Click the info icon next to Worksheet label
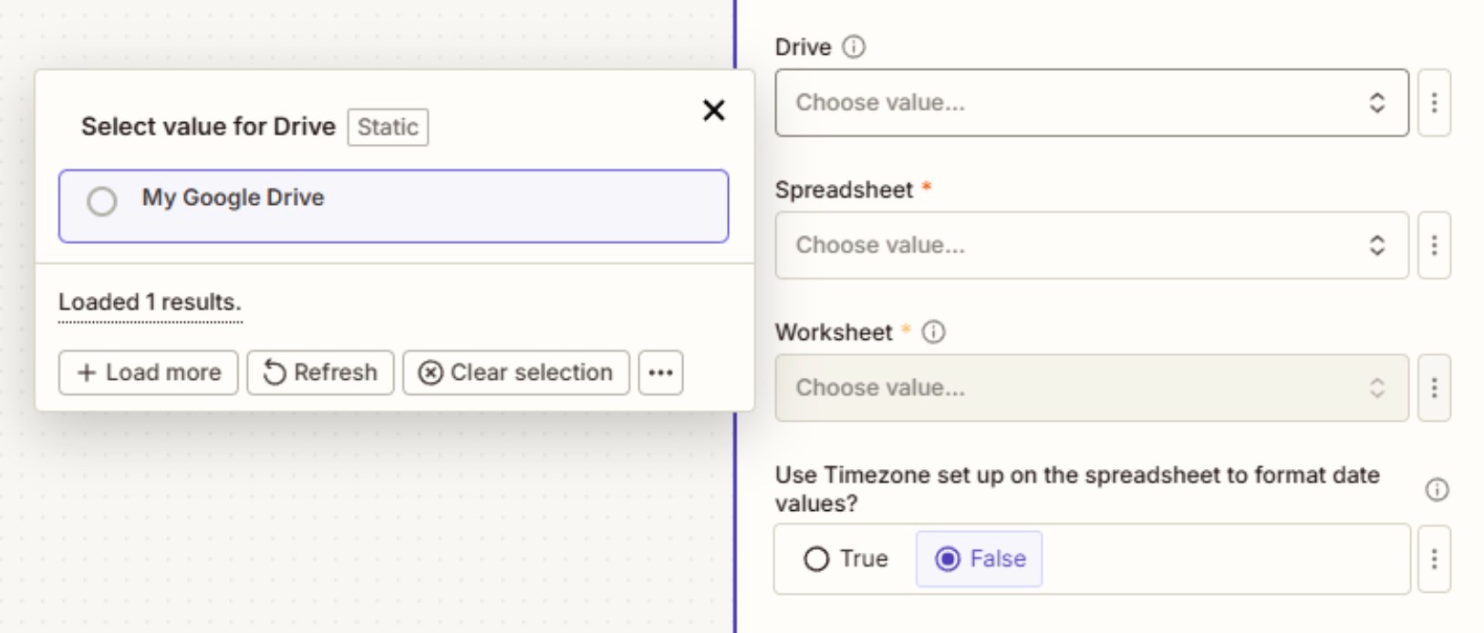 [933, 332]
